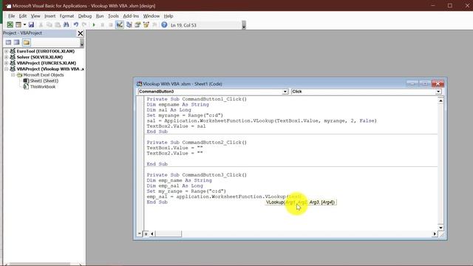
Task: Select the Microsoft Excel Objects folder
Action: click(x=44, y=75)
